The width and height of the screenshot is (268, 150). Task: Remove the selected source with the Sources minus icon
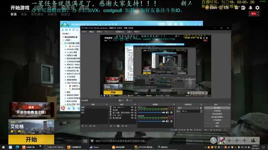tap(115, 126)
